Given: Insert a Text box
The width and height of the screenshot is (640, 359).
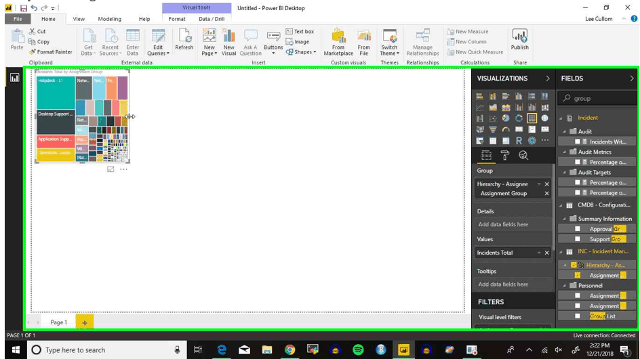Looking at the screenshot, I should (300, 31).
